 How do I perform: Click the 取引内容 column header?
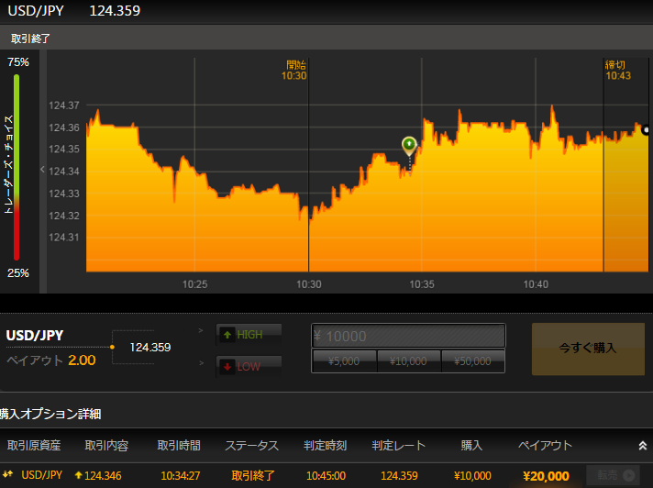pyautogui.click(x=106, y=446)
